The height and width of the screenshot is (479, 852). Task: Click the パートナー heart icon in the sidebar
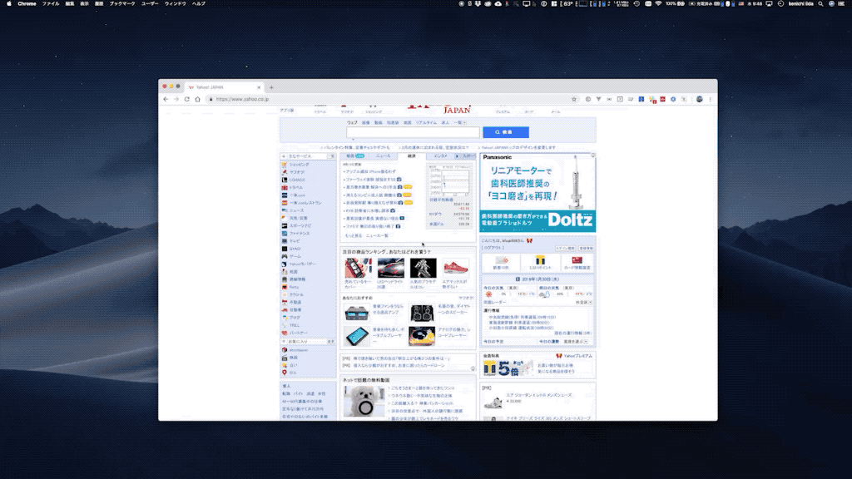pos(285,333)
